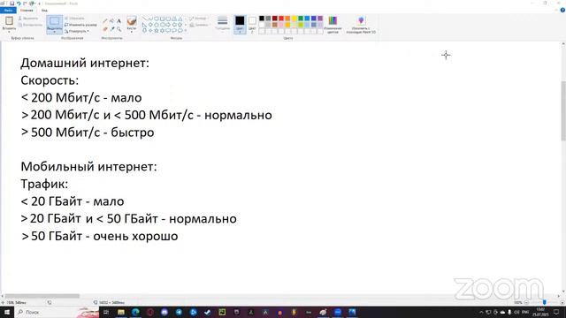
Task: Open Telegram from the taskbar
Action: pos(179,312)
